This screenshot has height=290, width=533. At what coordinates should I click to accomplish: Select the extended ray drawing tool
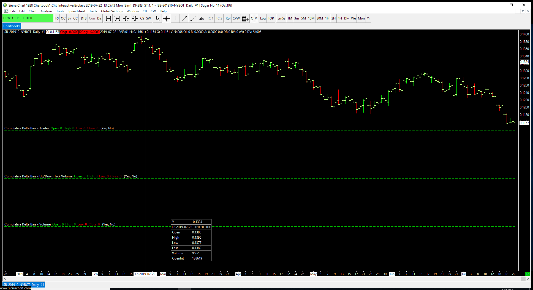click(x=193, y=18)
